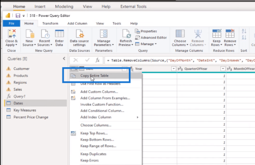The width and height of the screenshot is (255, 165).
Task: Switch to the Transform ribbon tab
Action: (50, 23)
